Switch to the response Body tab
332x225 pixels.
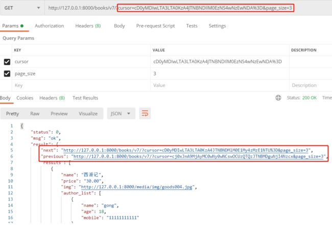5,98
